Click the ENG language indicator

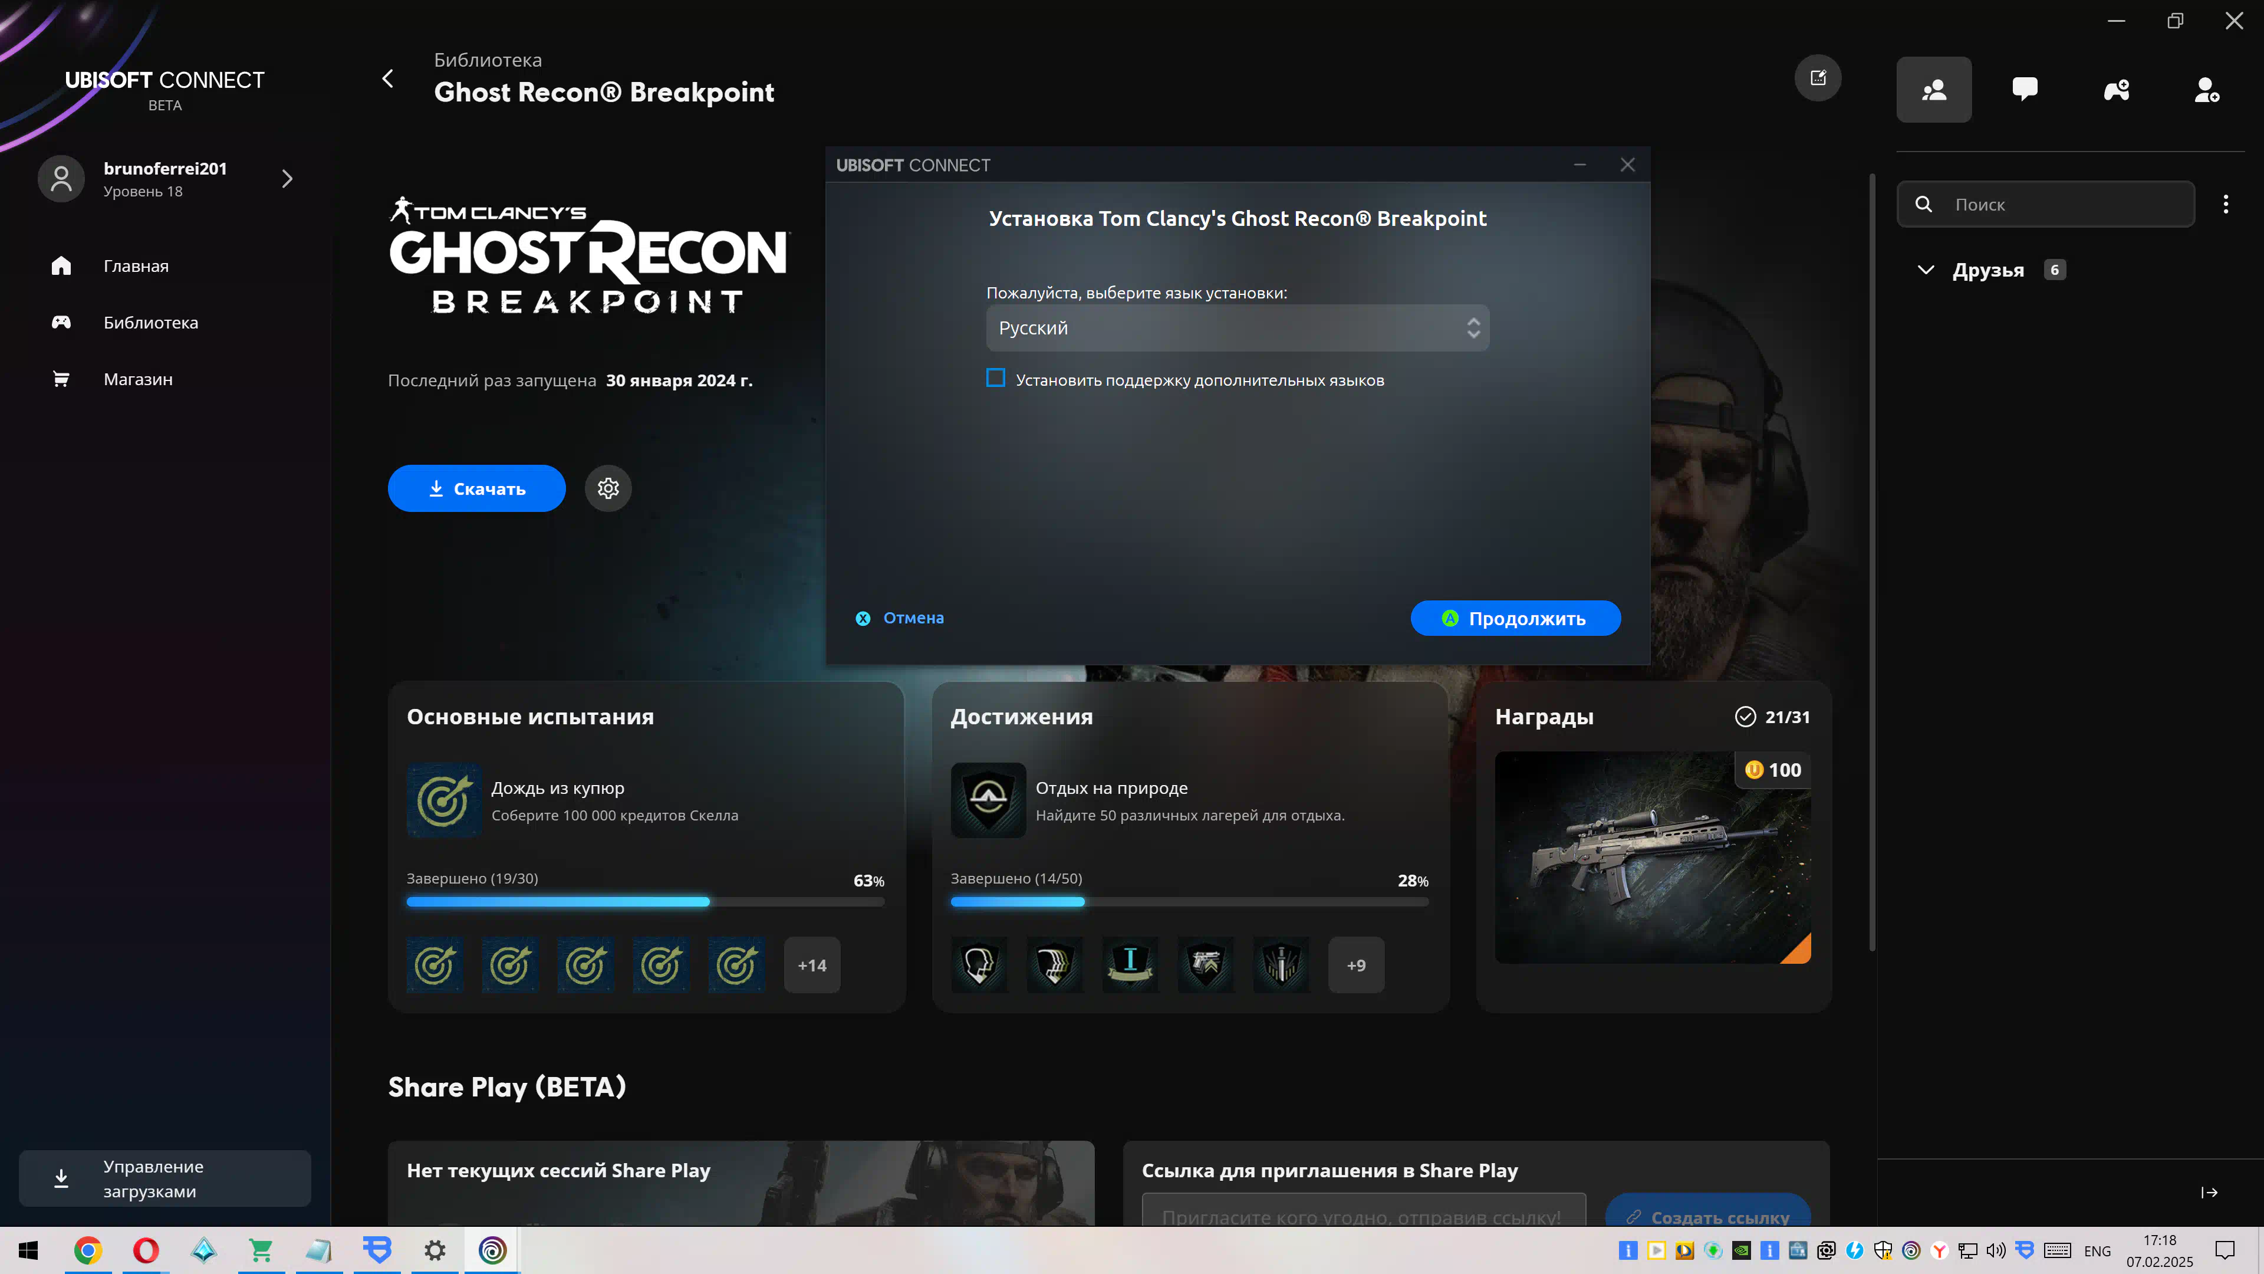(2097, 1251)
